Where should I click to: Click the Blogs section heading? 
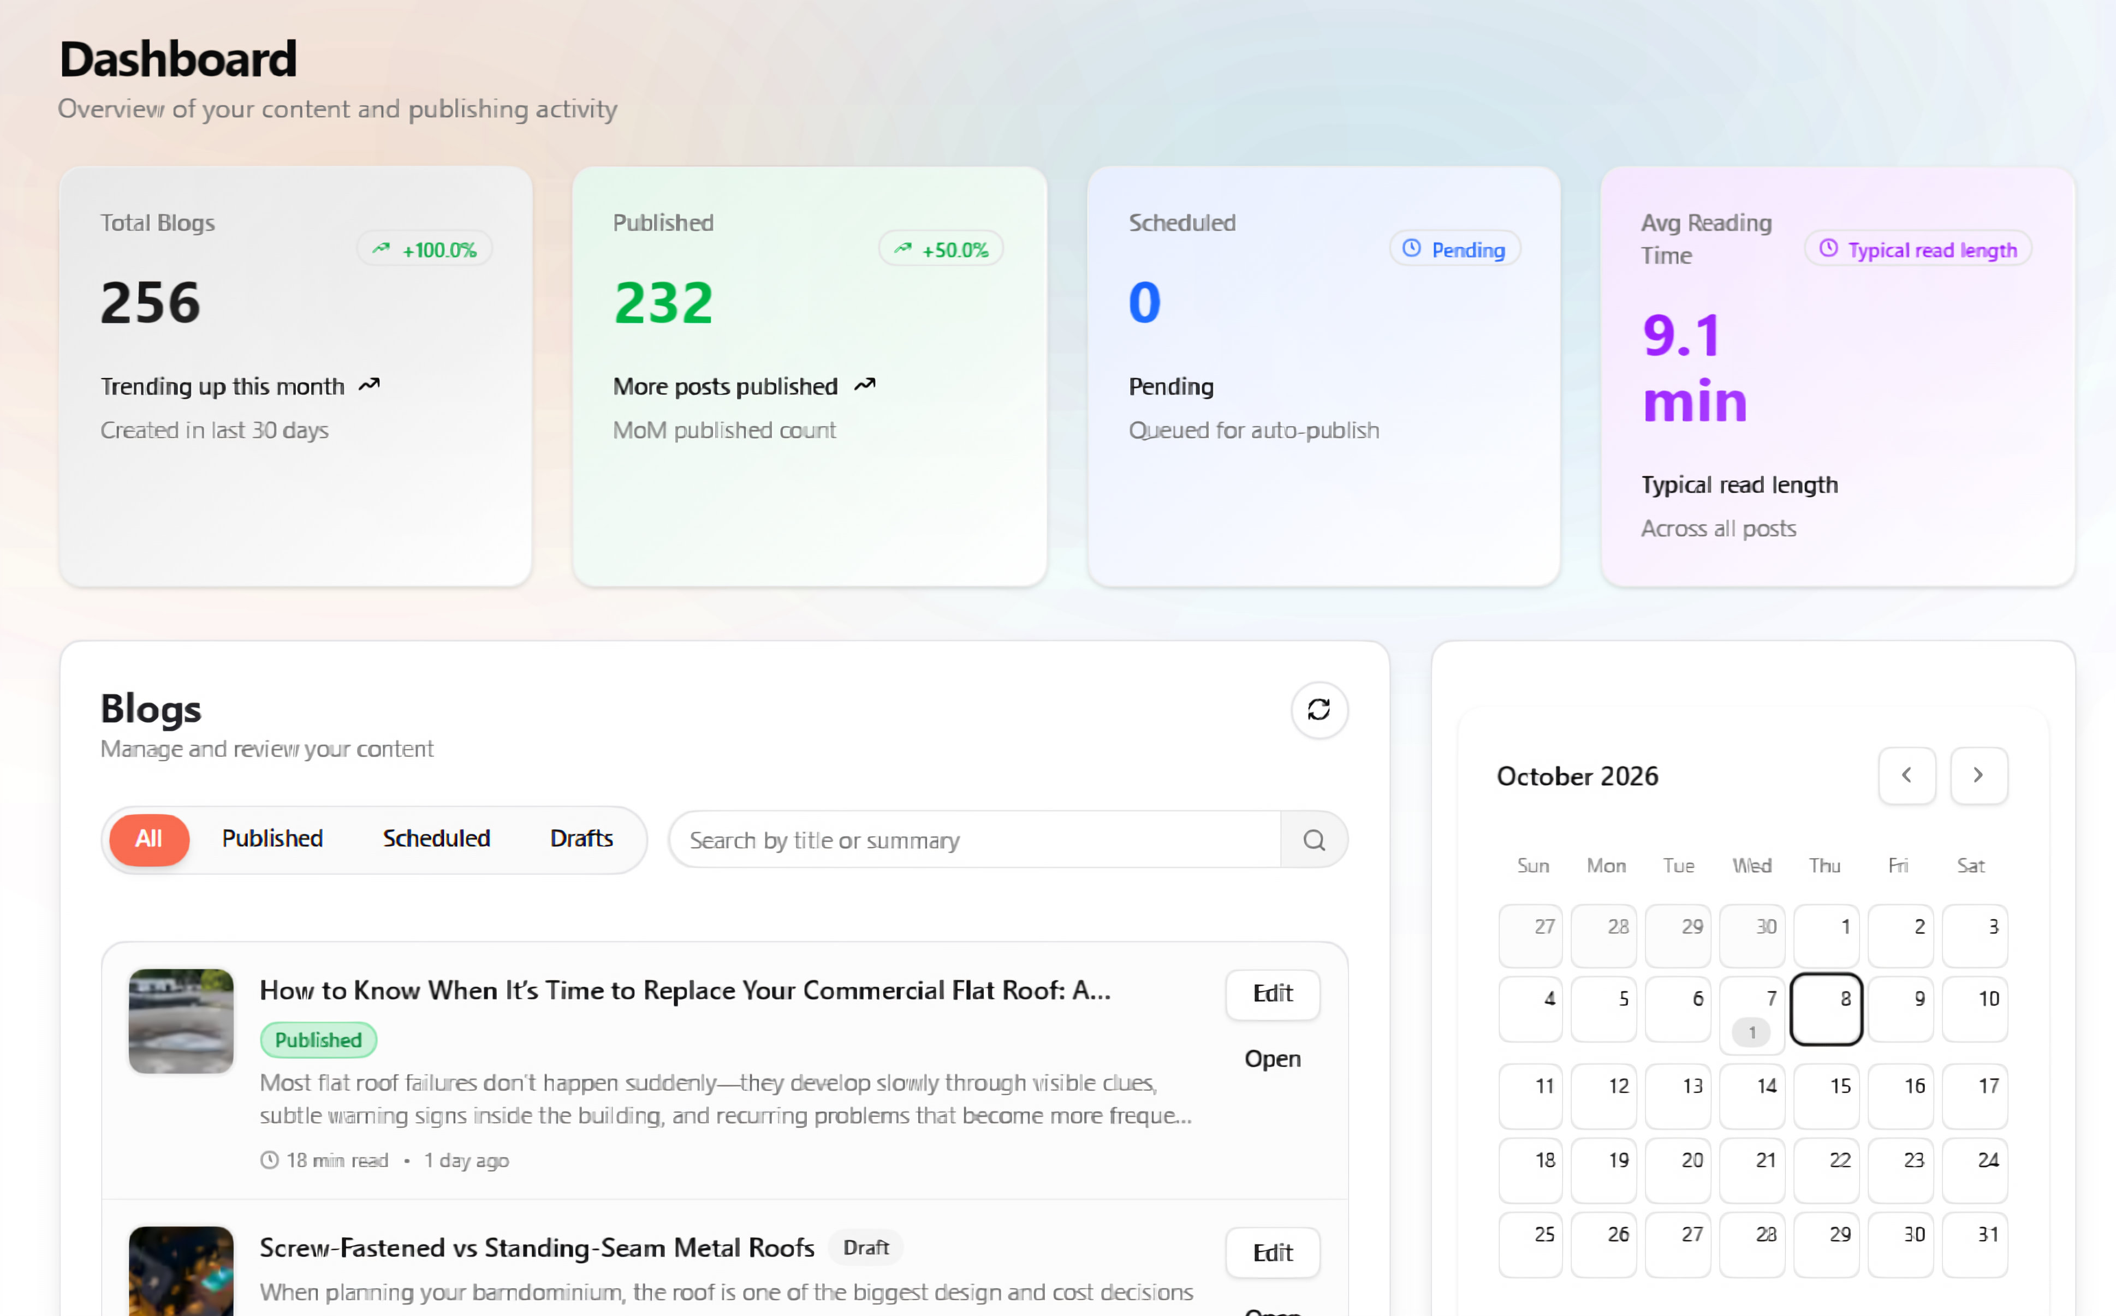point(151,709)
